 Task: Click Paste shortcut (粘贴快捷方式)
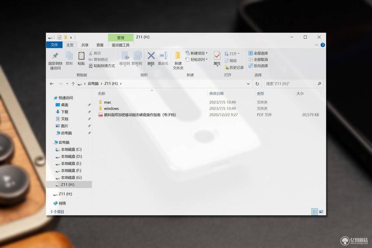pos(102,66)
